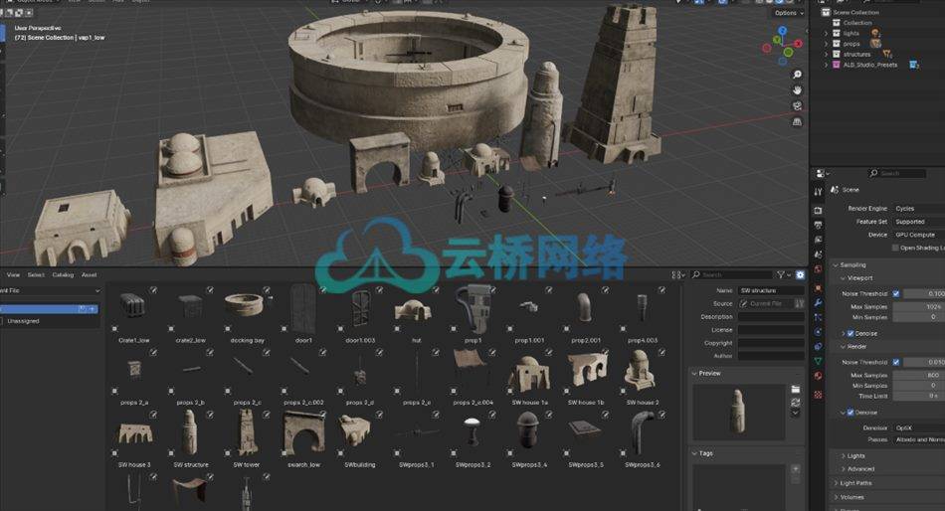The image size is (945, 511).
Task: Open the asset browser Asset menu
Action: (x=90, y=274)
